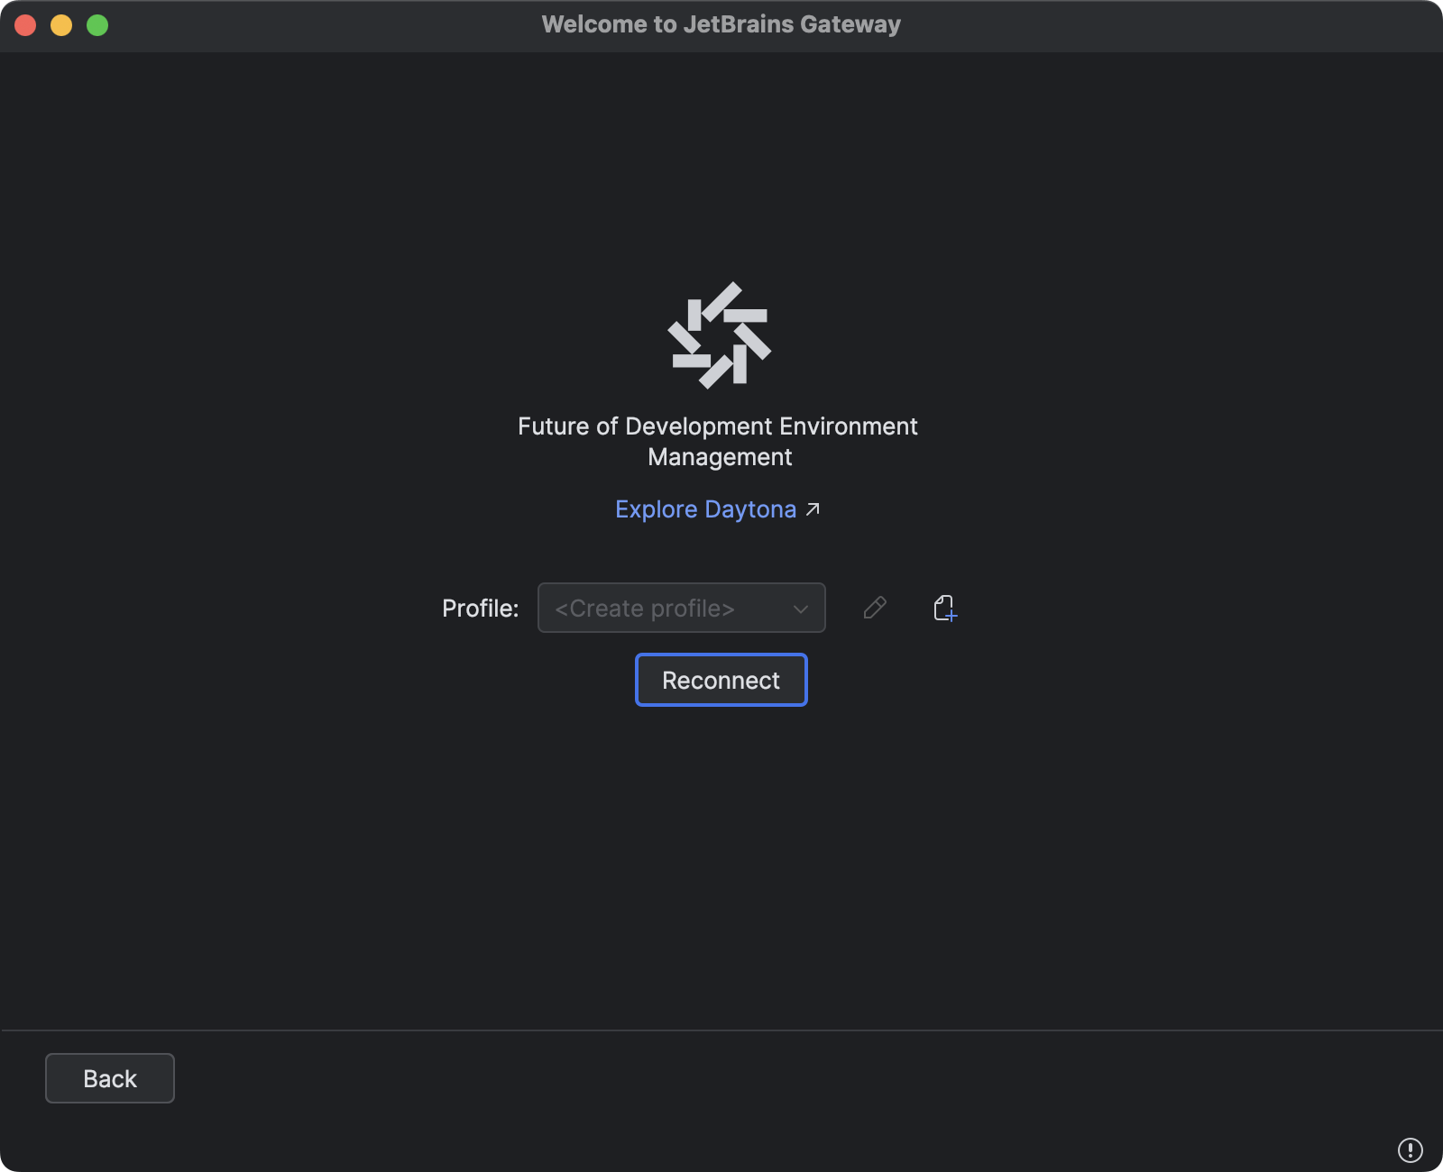Click the Profile: label
The height and width of the screenshot is (1172, 1443).
481,609
